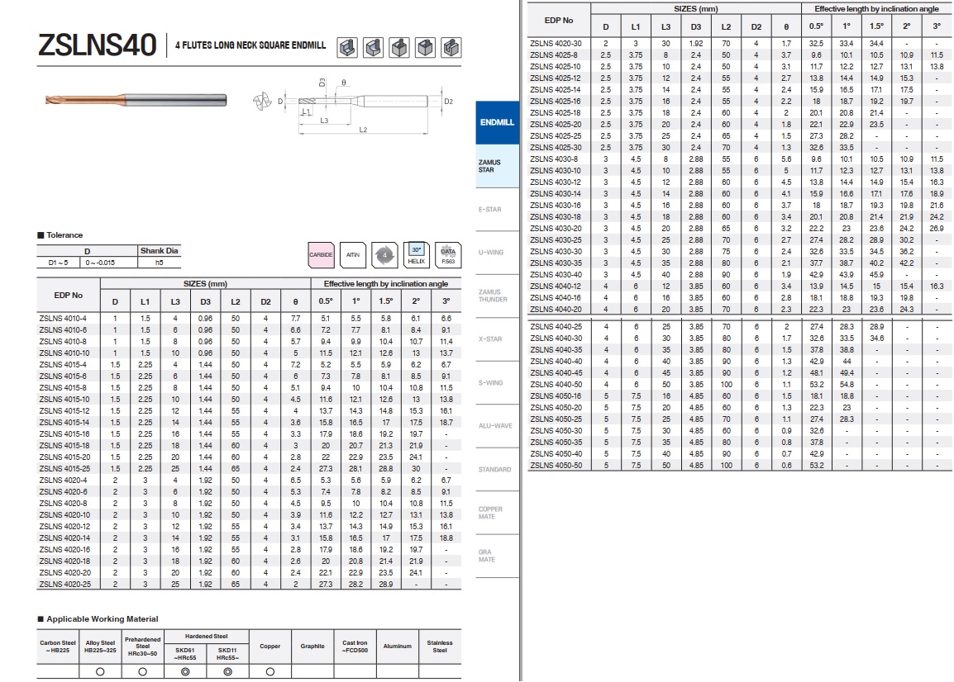This screenshot has height=682, width=954.
Task: Click the '4 FLUTES LONG NECK SQUARE ENDMILL' subtitle
Action: [x=250, y=45]
